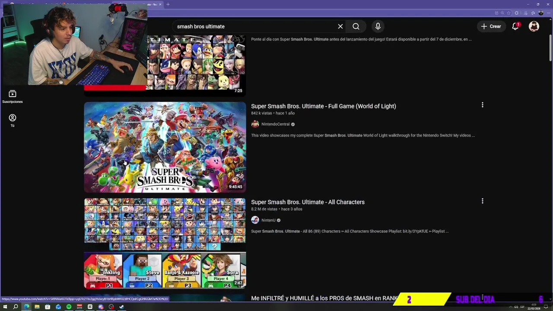
Task: Open the notifications bell
Action: (x=515, y=26)
